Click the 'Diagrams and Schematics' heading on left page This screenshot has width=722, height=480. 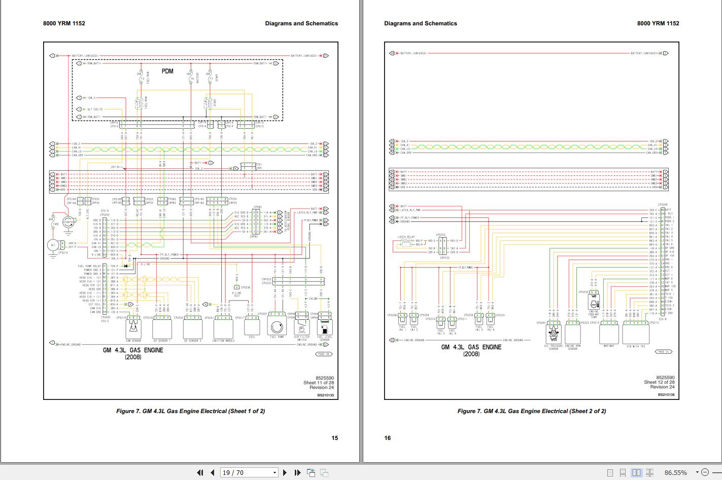pyautogui.click(x=301, y=23)
